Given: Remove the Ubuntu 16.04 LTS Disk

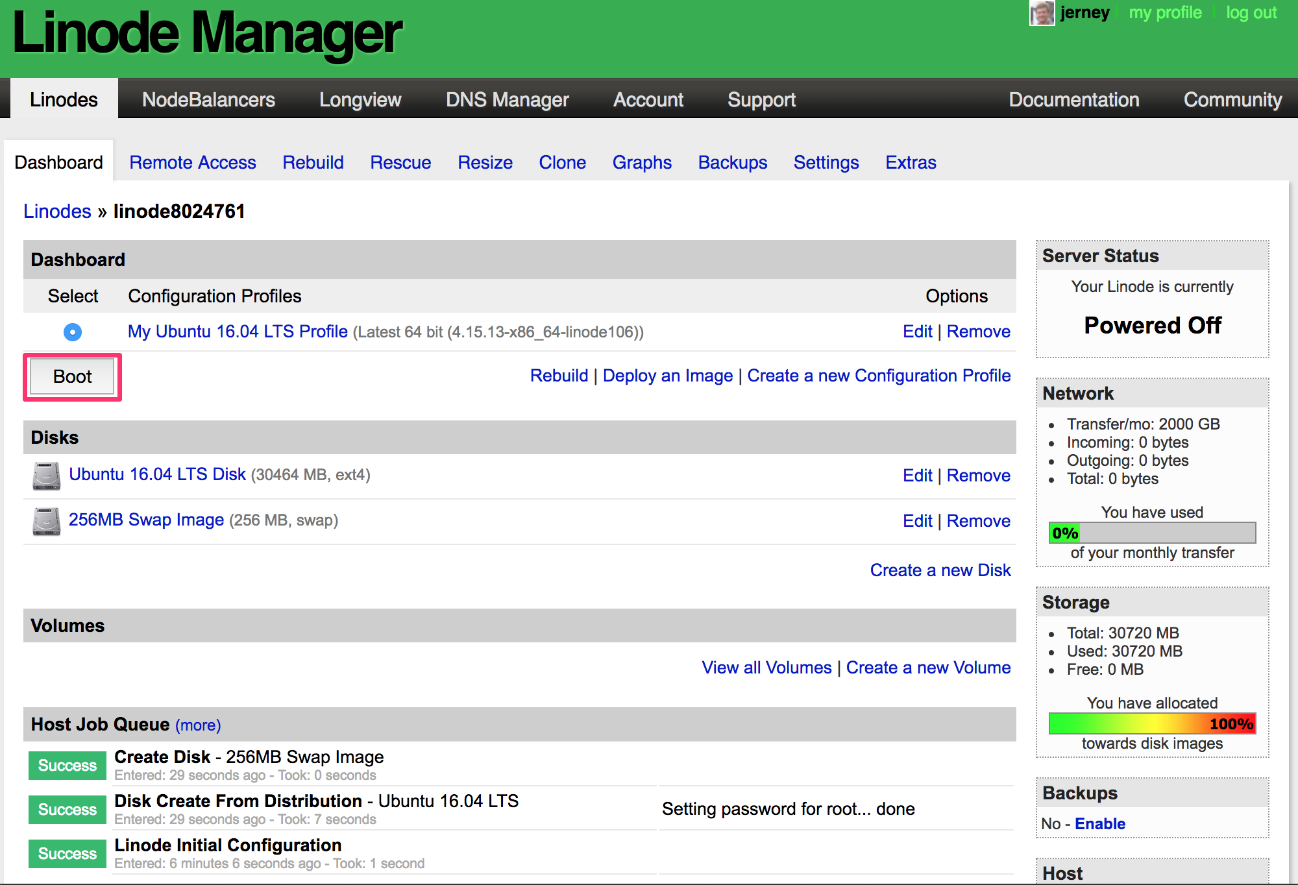Looking at the screenshot, I should (x=978, y=476).
